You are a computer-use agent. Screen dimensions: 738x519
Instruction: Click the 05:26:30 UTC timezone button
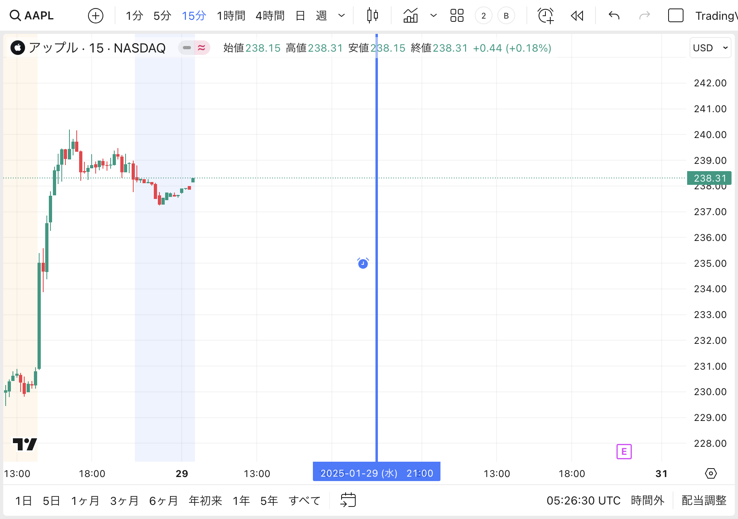[583, 500]
